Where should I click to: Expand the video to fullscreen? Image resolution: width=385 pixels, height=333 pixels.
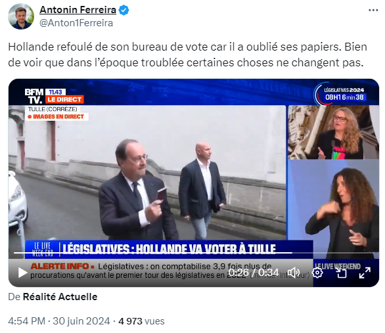(x=365, y=273)
